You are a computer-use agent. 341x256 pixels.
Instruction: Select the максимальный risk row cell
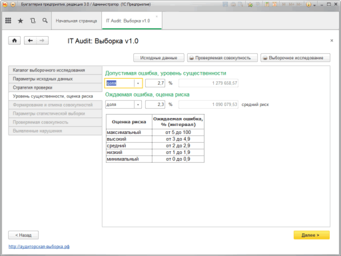point(129,132)
